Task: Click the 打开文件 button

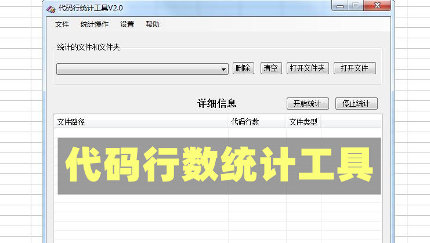Action: point(355,68)
